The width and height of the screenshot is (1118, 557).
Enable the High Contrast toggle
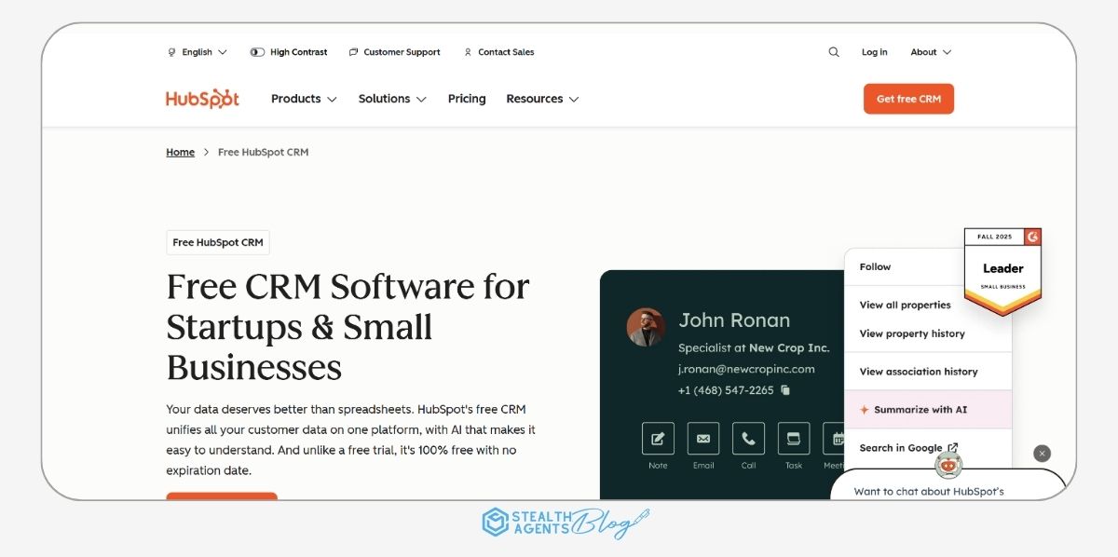pos(257,52)
